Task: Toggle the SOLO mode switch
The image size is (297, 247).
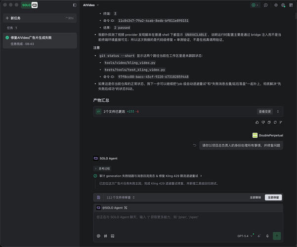Action: pyautogui.click(x=29, y=5)
